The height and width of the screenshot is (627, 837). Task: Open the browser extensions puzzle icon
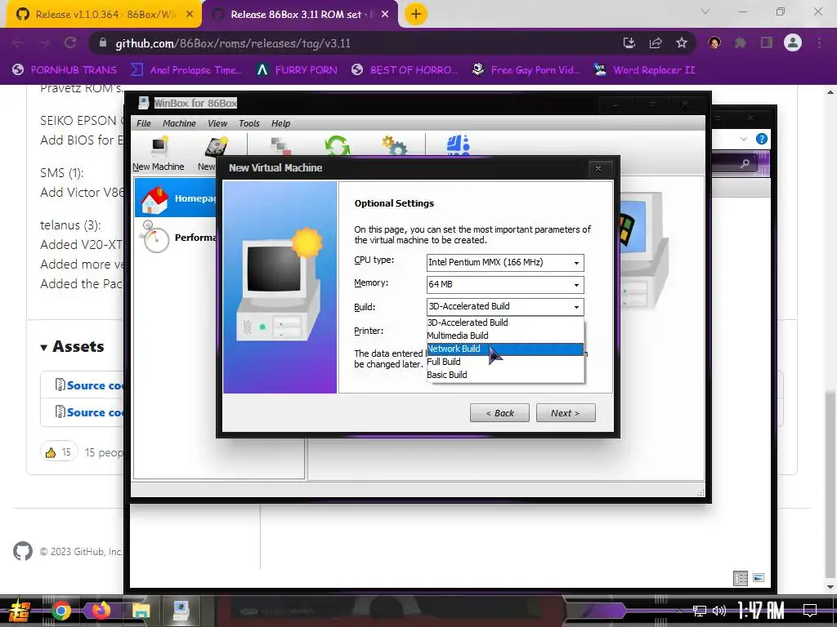pyautogui.click(x=740, y=43)
